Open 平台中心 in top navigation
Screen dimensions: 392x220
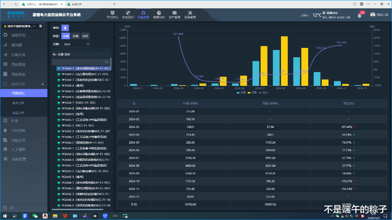(112, 14)
